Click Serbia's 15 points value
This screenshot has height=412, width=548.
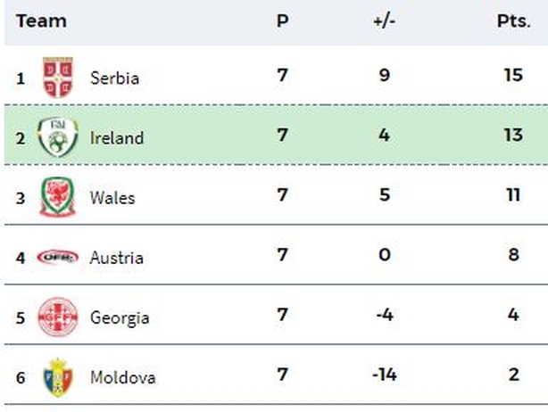coord(513,75)
